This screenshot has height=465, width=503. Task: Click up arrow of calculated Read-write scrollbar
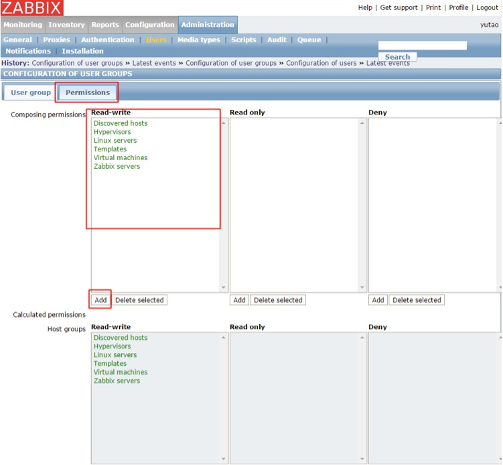point(223,337)
